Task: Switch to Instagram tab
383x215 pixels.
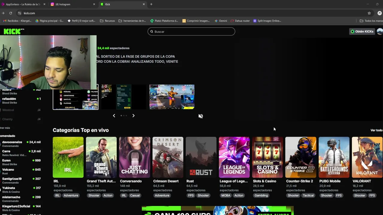Action: pos(73,4)
